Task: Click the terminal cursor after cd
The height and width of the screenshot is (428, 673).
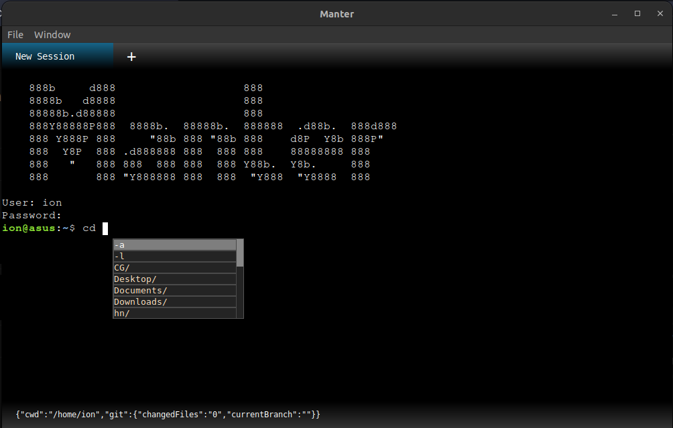Action: [105, 228]
